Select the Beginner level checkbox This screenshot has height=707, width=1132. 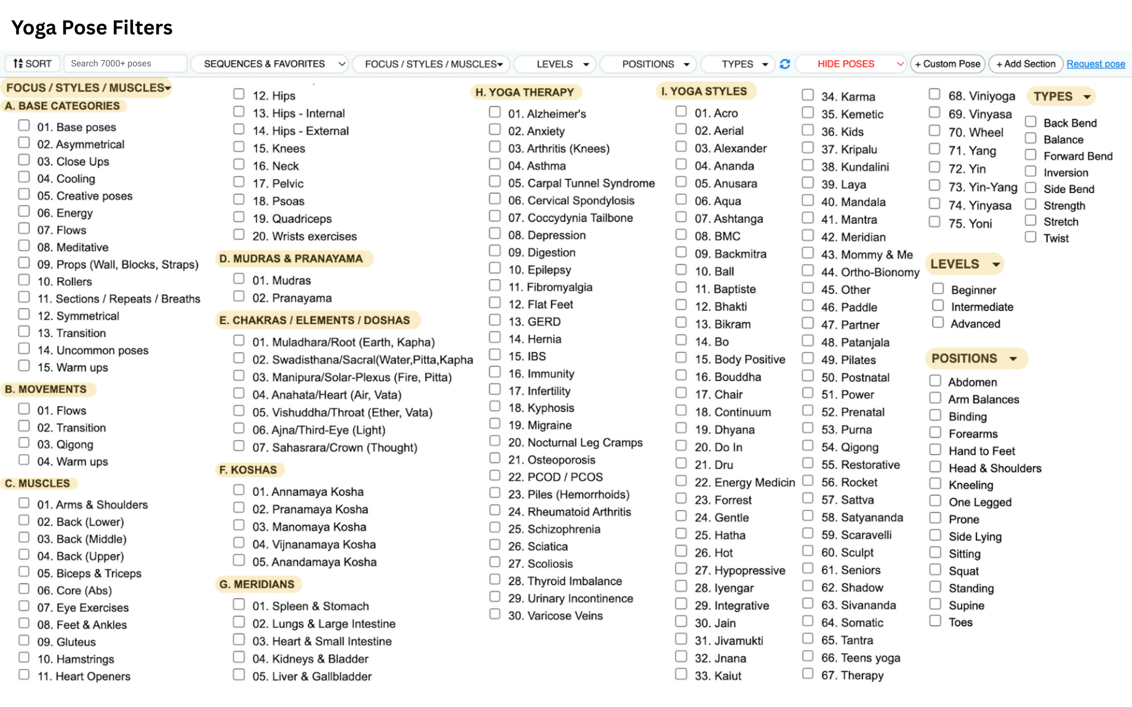(x=938, y=288)
